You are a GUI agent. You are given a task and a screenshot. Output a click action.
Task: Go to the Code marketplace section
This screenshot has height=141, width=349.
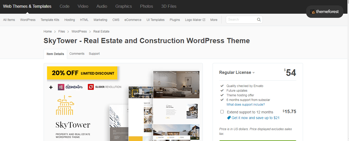coord(65,6)
